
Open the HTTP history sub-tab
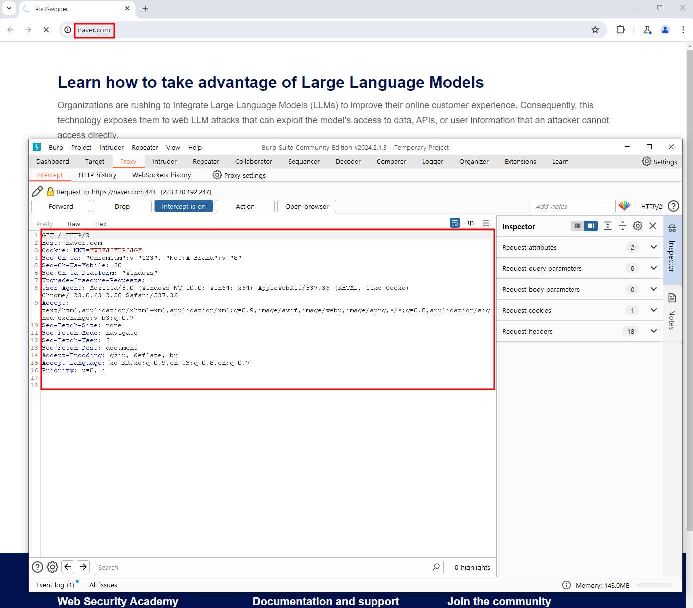click(97, 175)
